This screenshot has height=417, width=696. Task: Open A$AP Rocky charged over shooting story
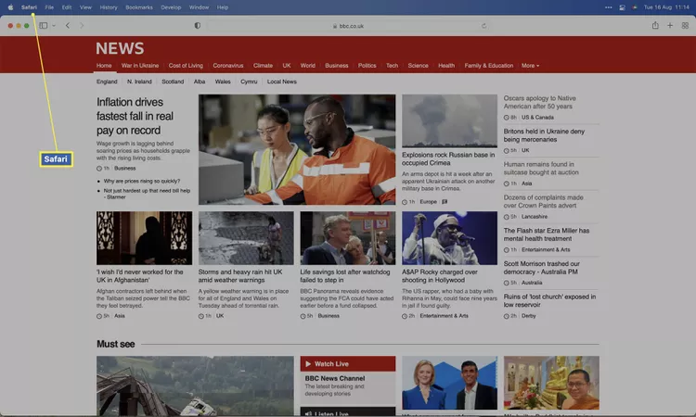[x=440, y=275]
